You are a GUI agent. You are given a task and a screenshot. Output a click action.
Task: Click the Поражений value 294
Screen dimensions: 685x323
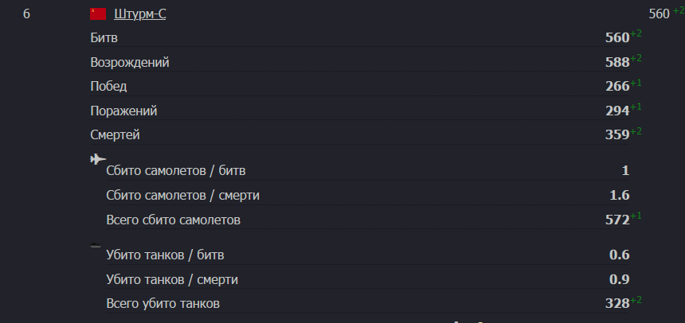pyautogui.click(x=617, y=111)
